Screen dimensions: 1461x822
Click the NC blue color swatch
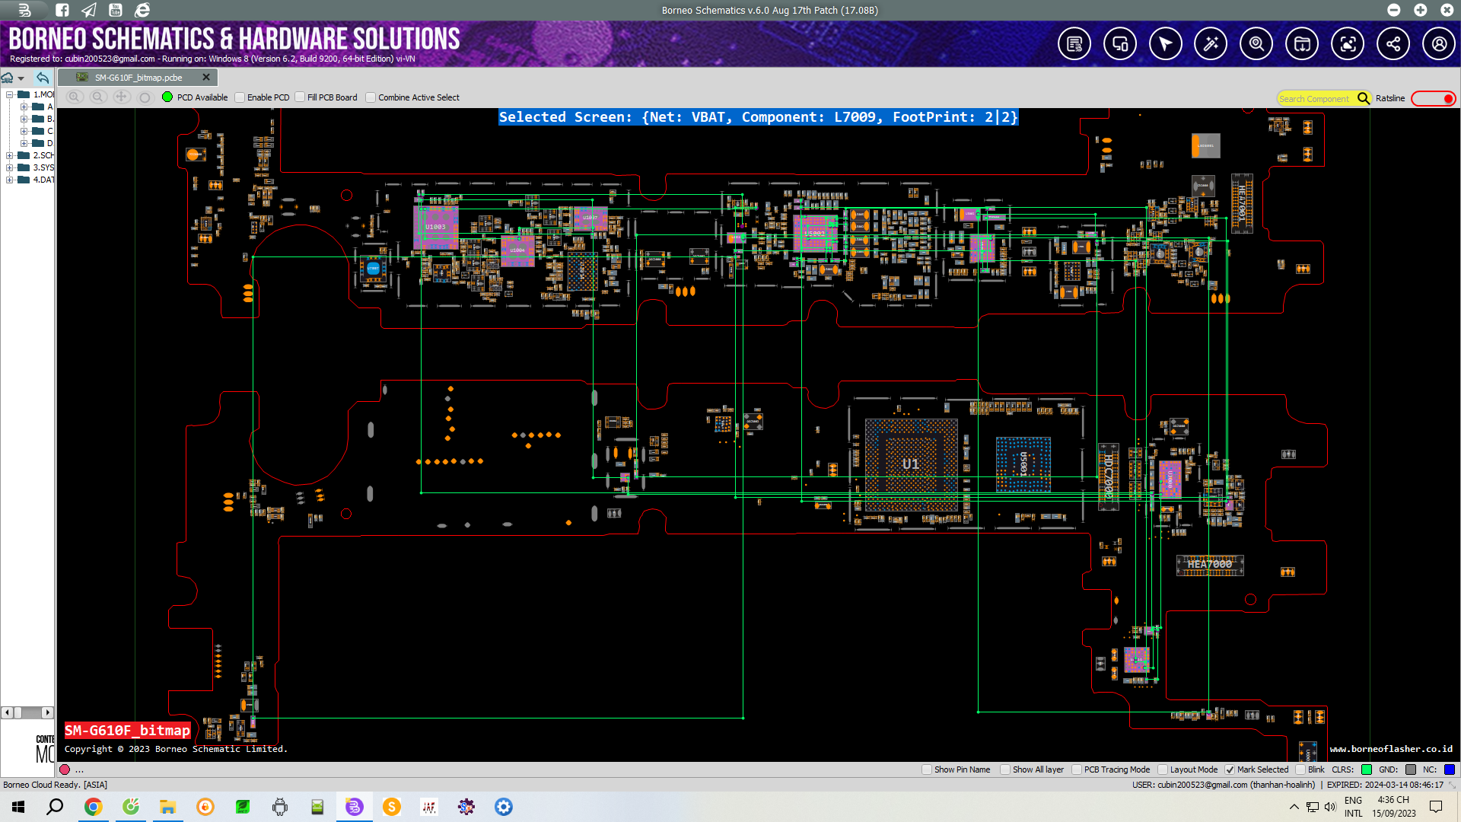[1450, 769]
